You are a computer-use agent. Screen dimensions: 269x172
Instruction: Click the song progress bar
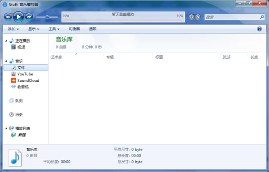(x=123, y=20)
